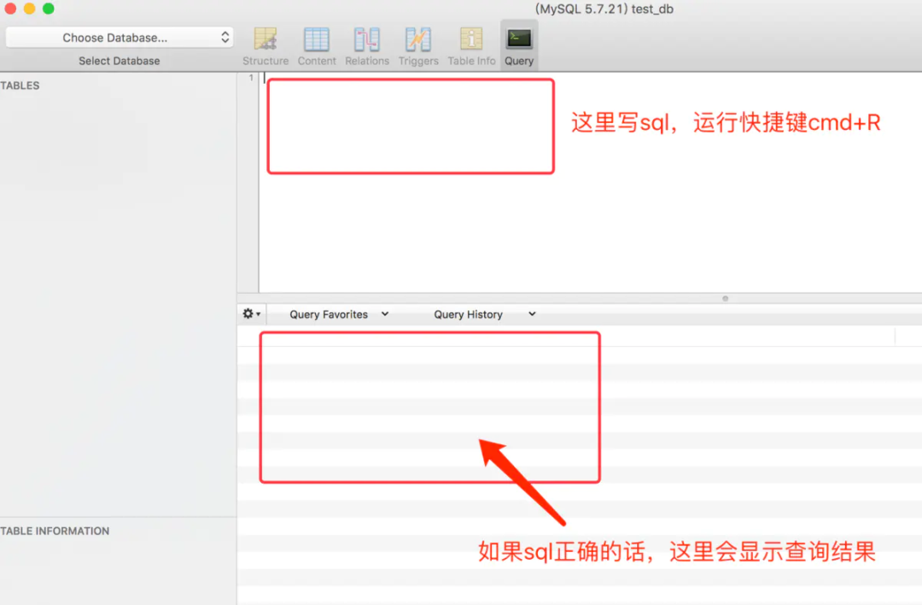Open the Triggers toolbar icon
The width and height of the screenshot is (922, 605).
(x=418, y=44)
